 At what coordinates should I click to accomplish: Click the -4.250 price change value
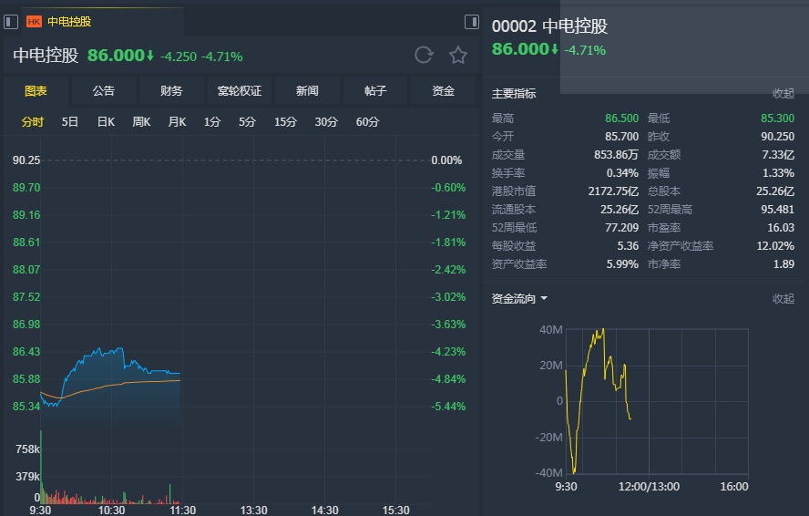pyautogui.click(x=179, y=57)
